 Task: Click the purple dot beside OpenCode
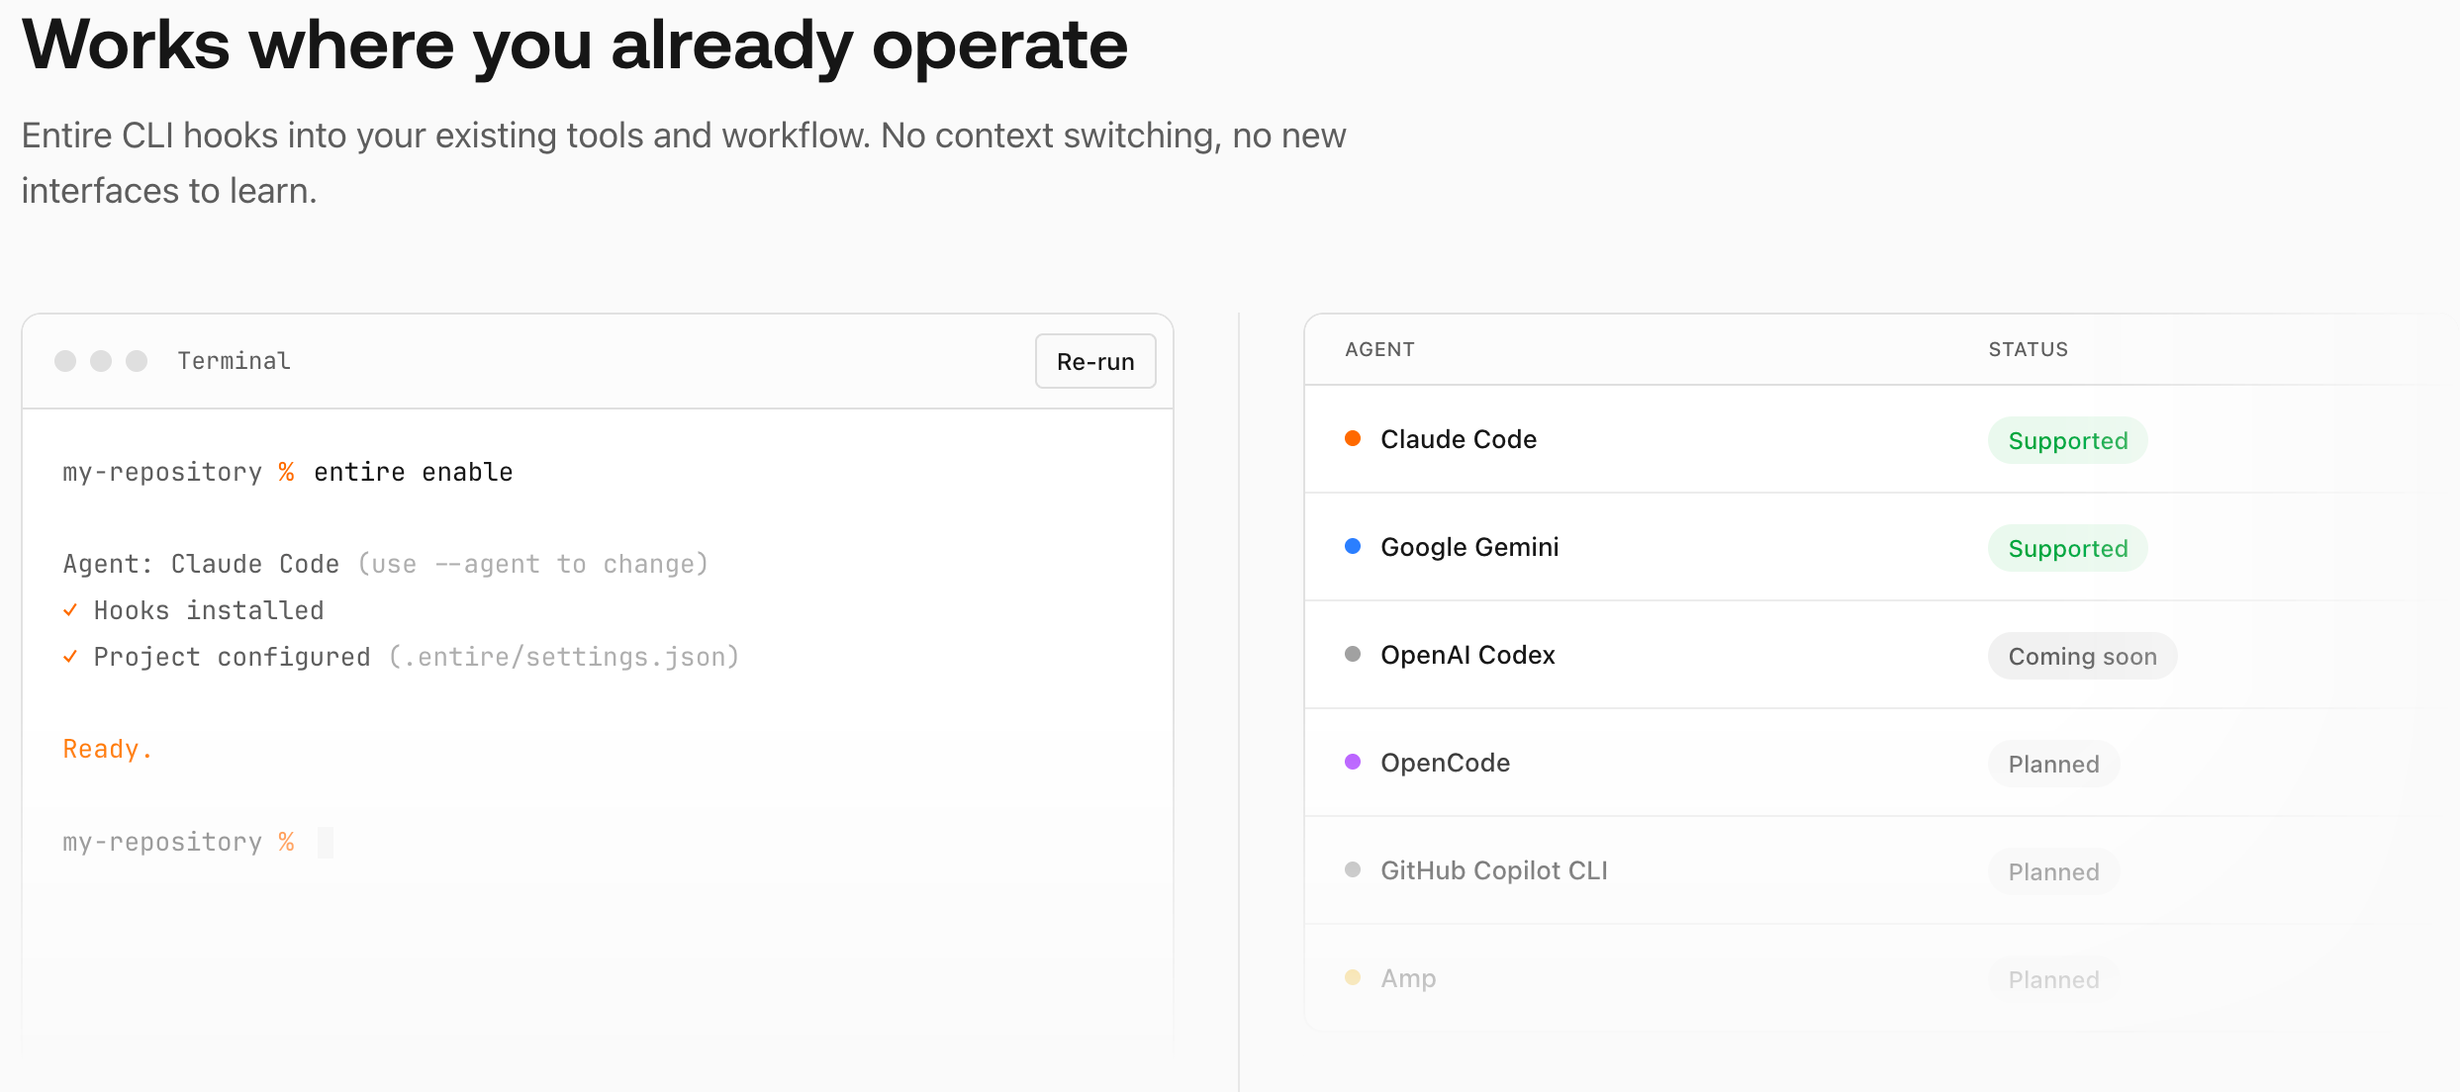[x=1353, y=762]
